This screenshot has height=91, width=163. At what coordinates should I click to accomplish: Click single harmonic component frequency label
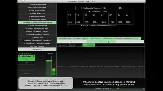point(99,26)
